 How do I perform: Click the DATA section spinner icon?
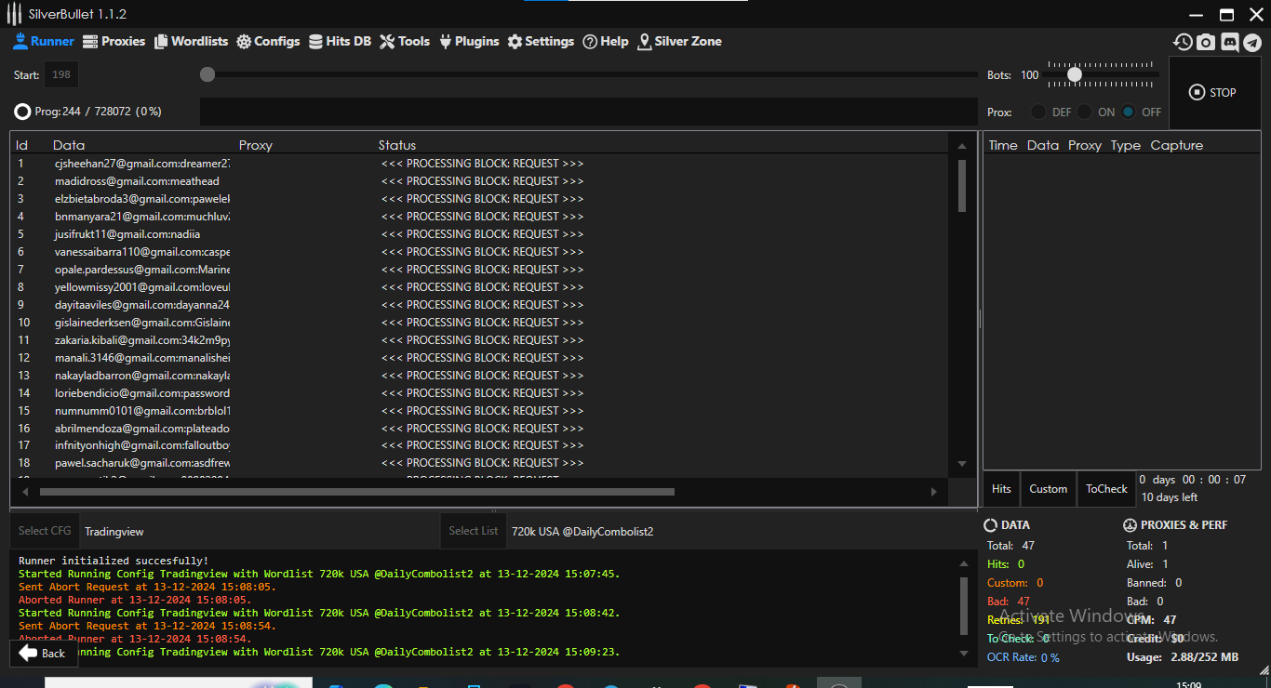[991, 525]
